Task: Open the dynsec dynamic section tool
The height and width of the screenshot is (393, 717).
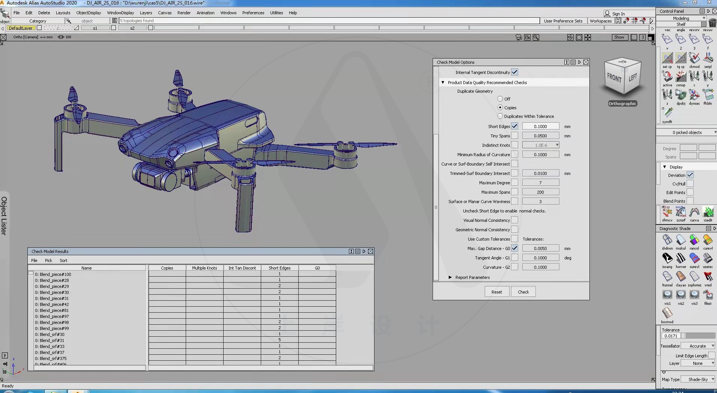Action: coord(694,96)
